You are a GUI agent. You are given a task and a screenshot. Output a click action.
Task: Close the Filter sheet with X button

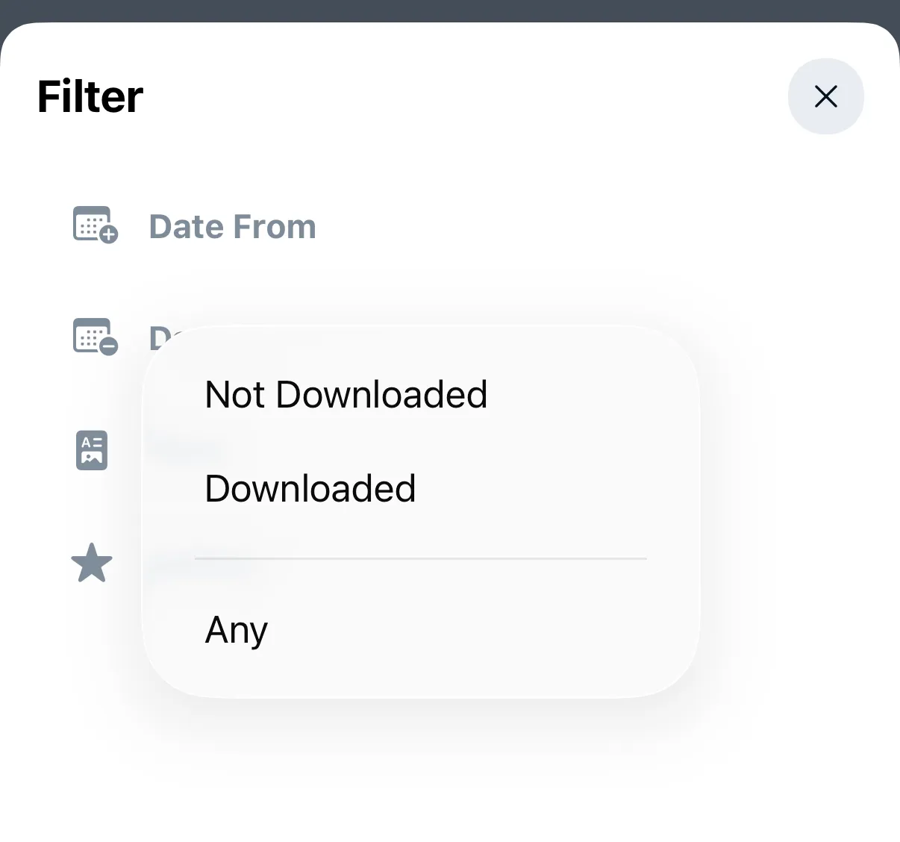tap(825, 96)
